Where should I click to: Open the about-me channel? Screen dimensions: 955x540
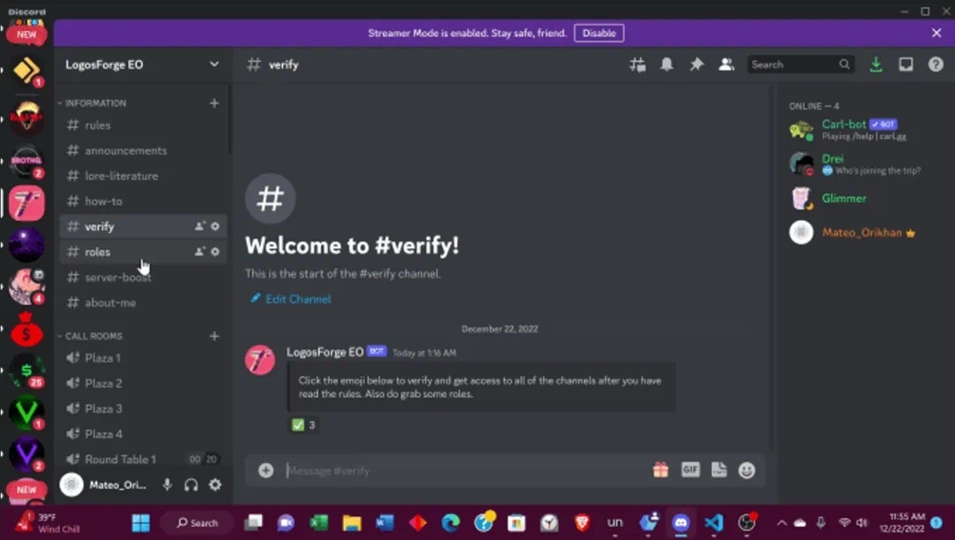point(143,302)
